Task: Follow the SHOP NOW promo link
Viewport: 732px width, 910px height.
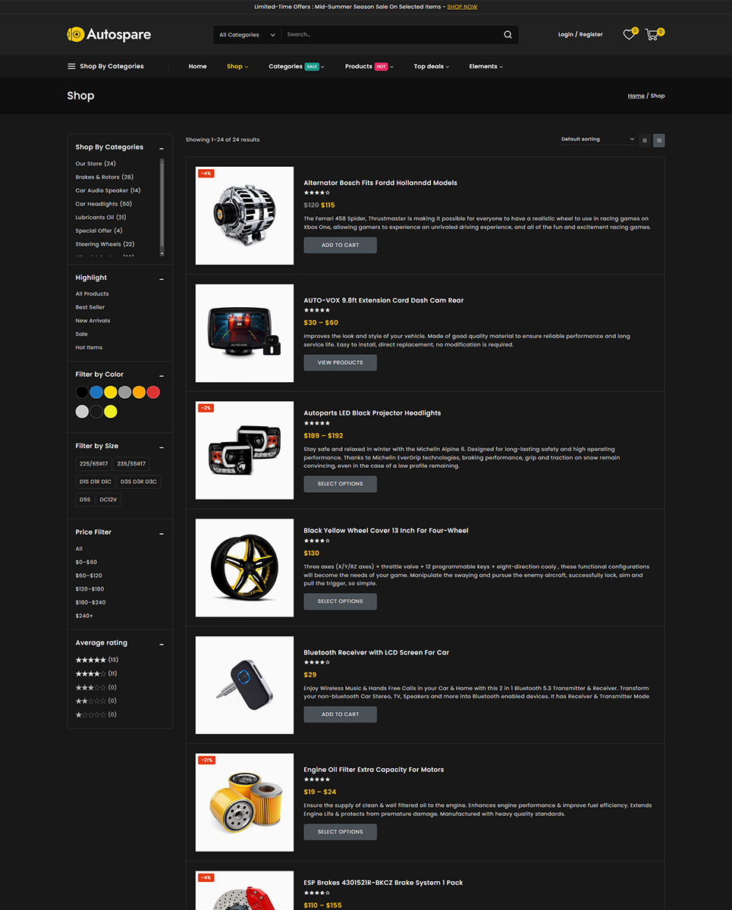Action: point(462,7)
